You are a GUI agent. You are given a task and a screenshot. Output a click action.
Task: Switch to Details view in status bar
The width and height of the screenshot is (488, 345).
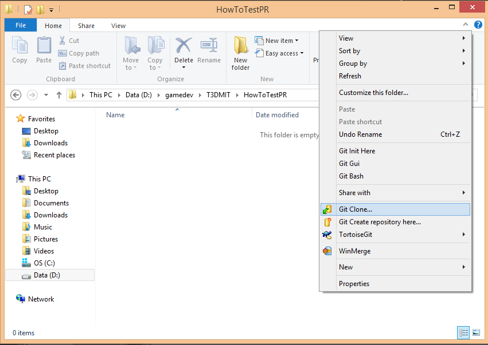tap(463, 332)
